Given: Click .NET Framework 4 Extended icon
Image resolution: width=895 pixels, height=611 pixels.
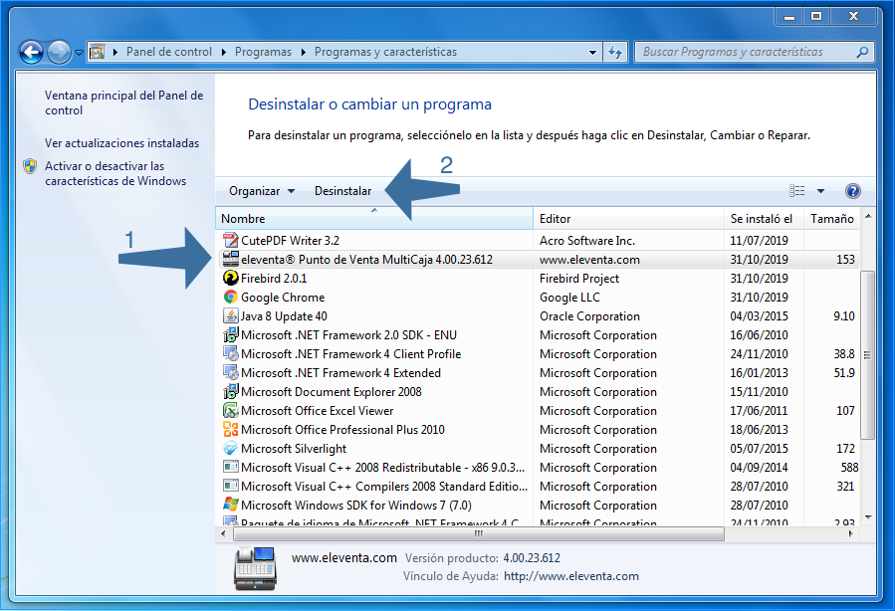Looking at the screenshot, I should coord(231,372).
